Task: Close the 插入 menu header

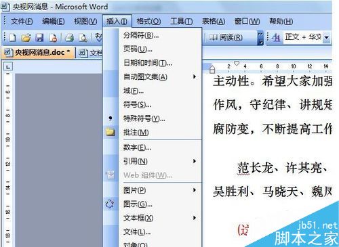Action: [117, 22]
